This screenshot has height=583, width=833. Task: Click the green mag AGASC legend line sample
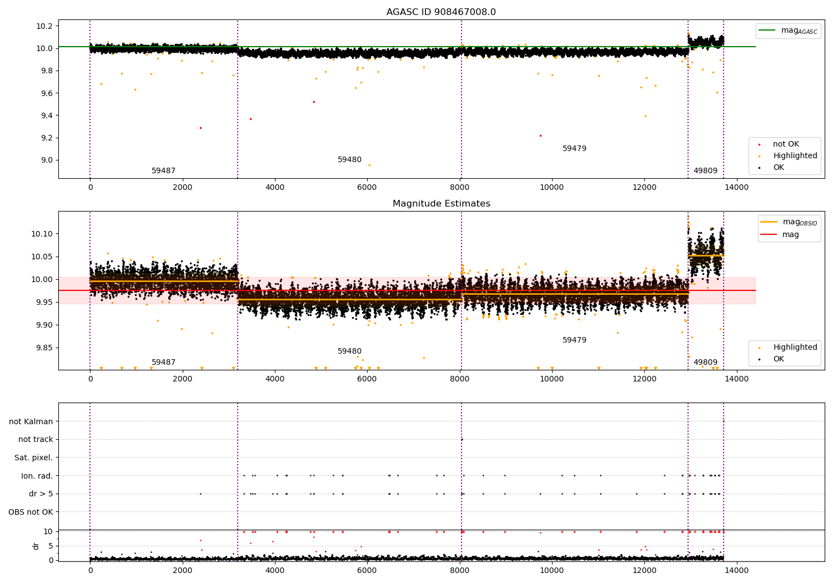tap(767, 31)
